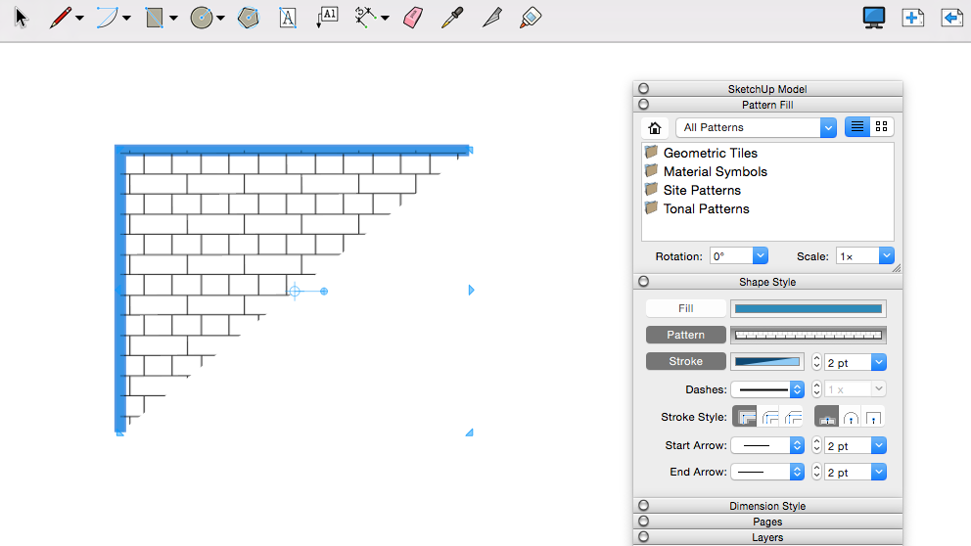The width and height of the screenshot is (971, 546).
Task: Choose the red Line pencil tool
Action: point(61,18)
